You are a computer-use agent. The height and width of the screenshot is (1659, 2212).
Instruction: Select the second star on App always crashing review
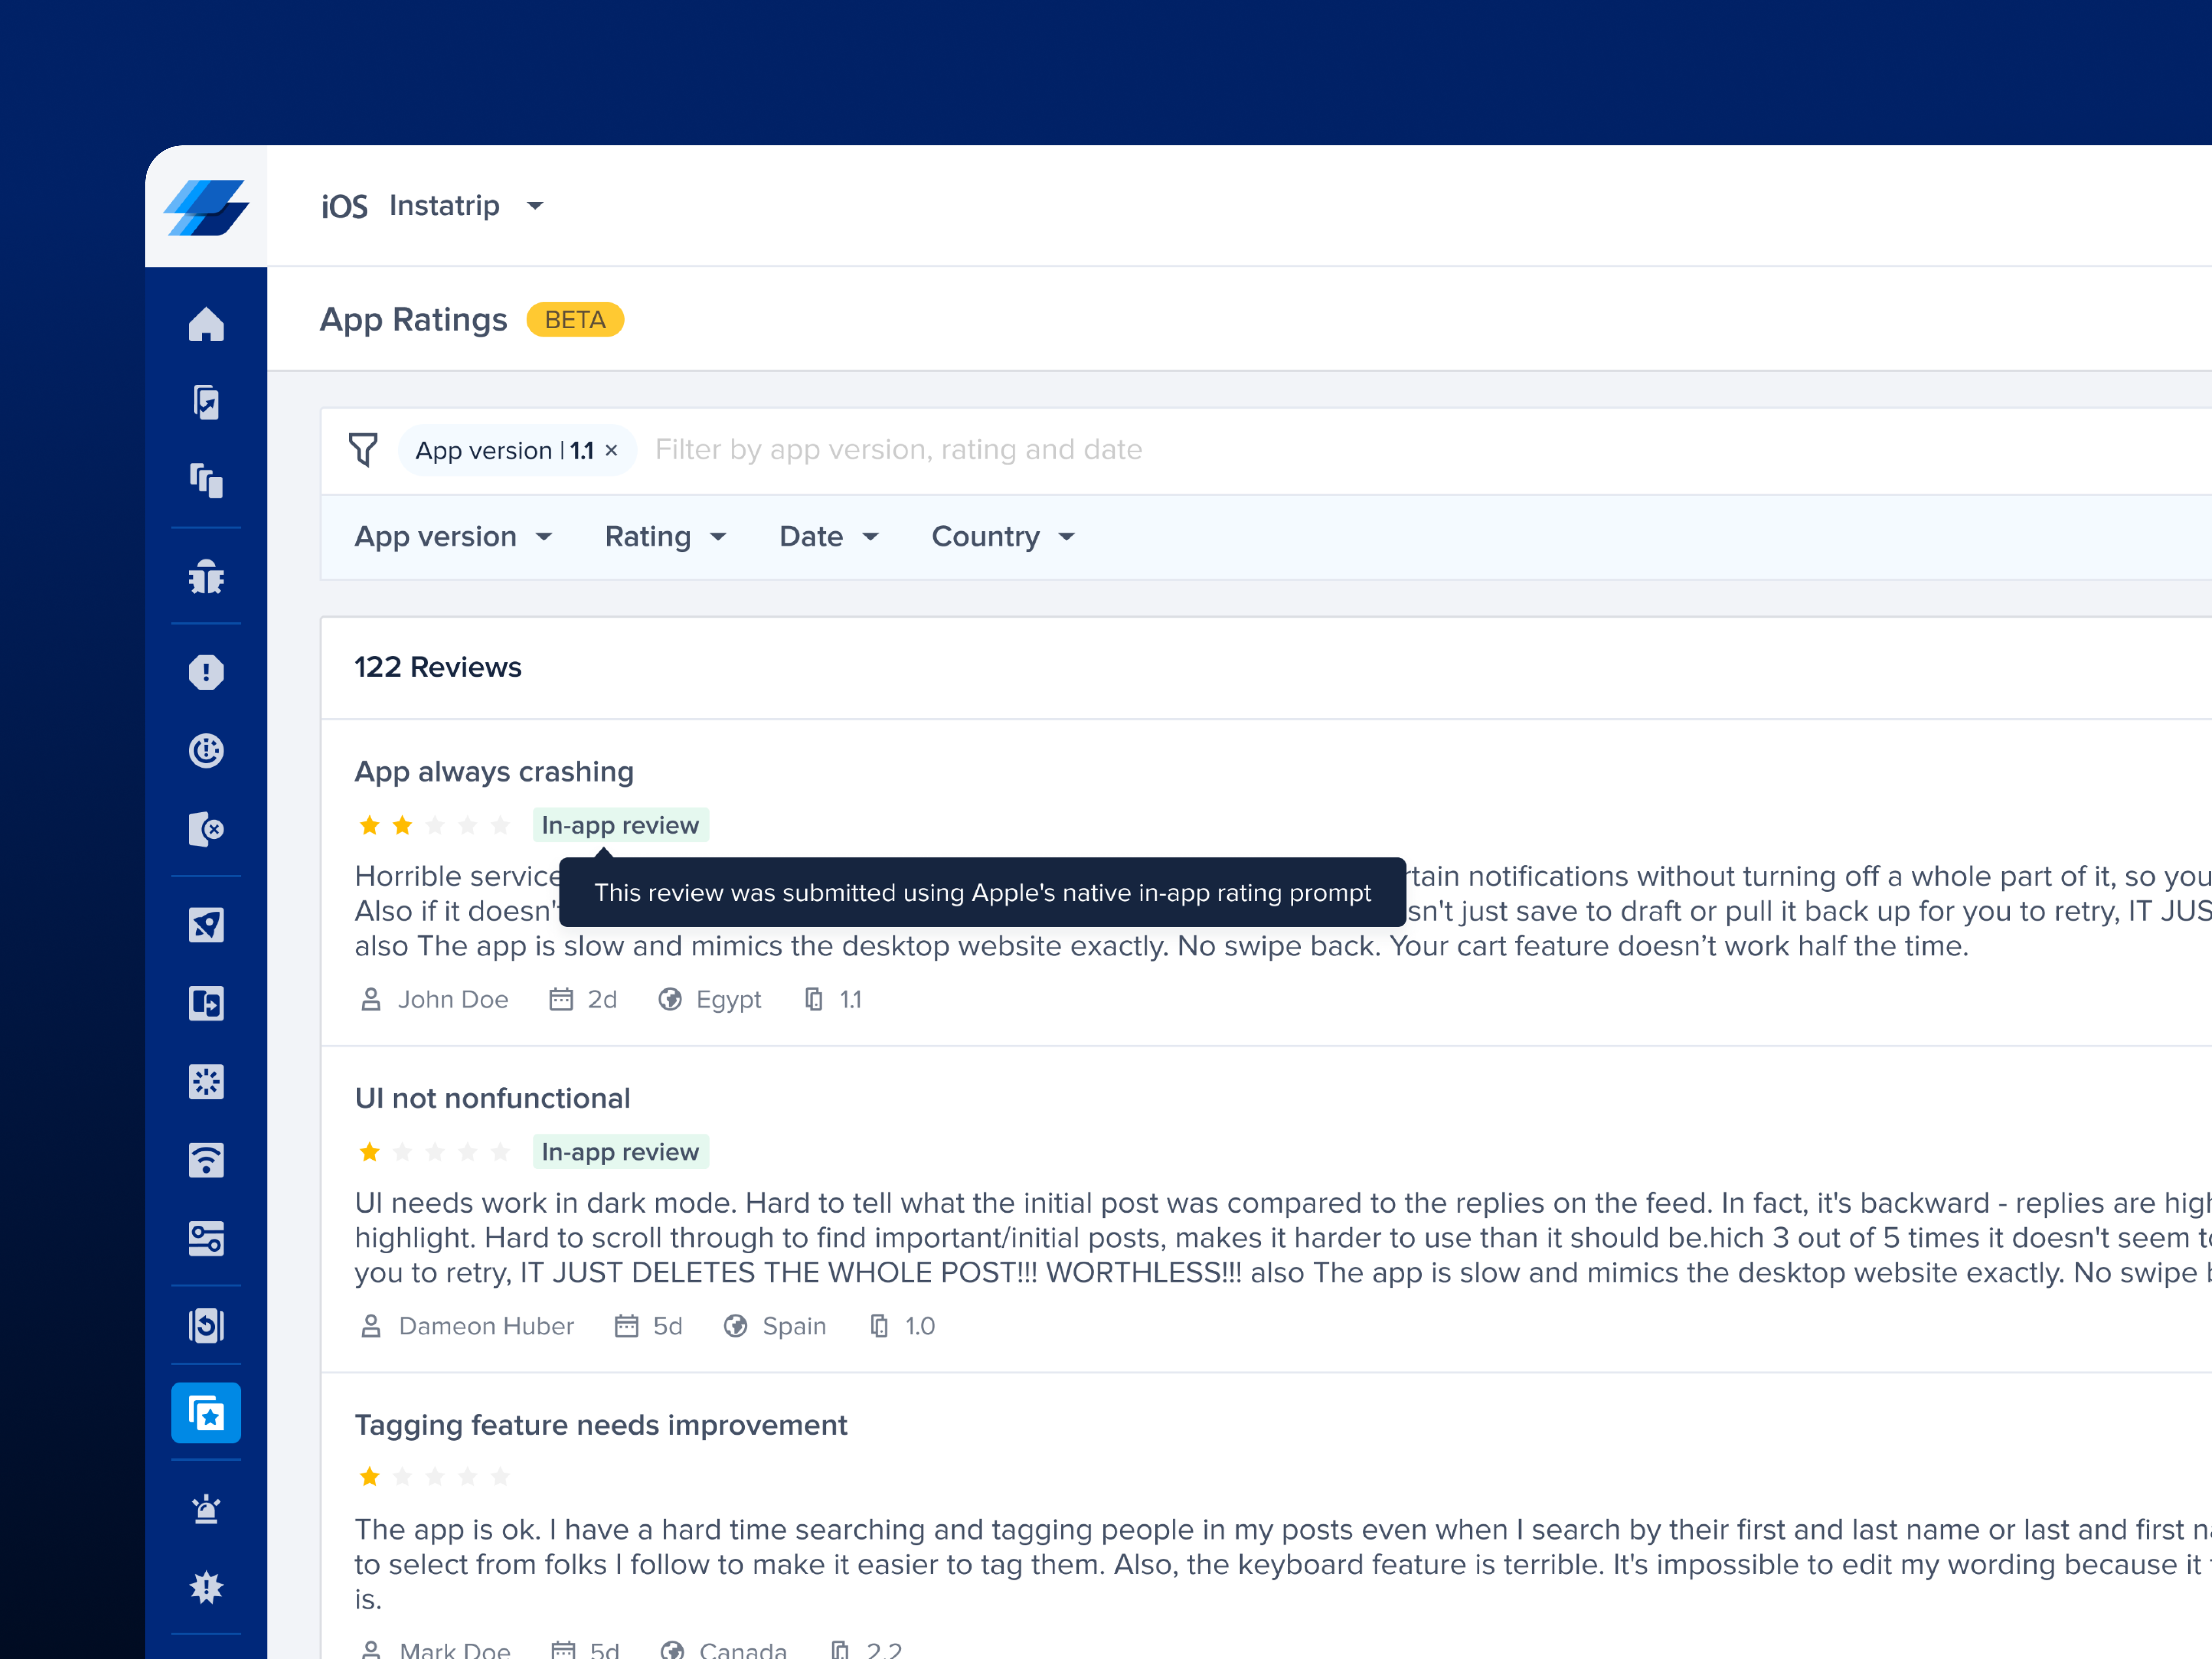point(402,824)
